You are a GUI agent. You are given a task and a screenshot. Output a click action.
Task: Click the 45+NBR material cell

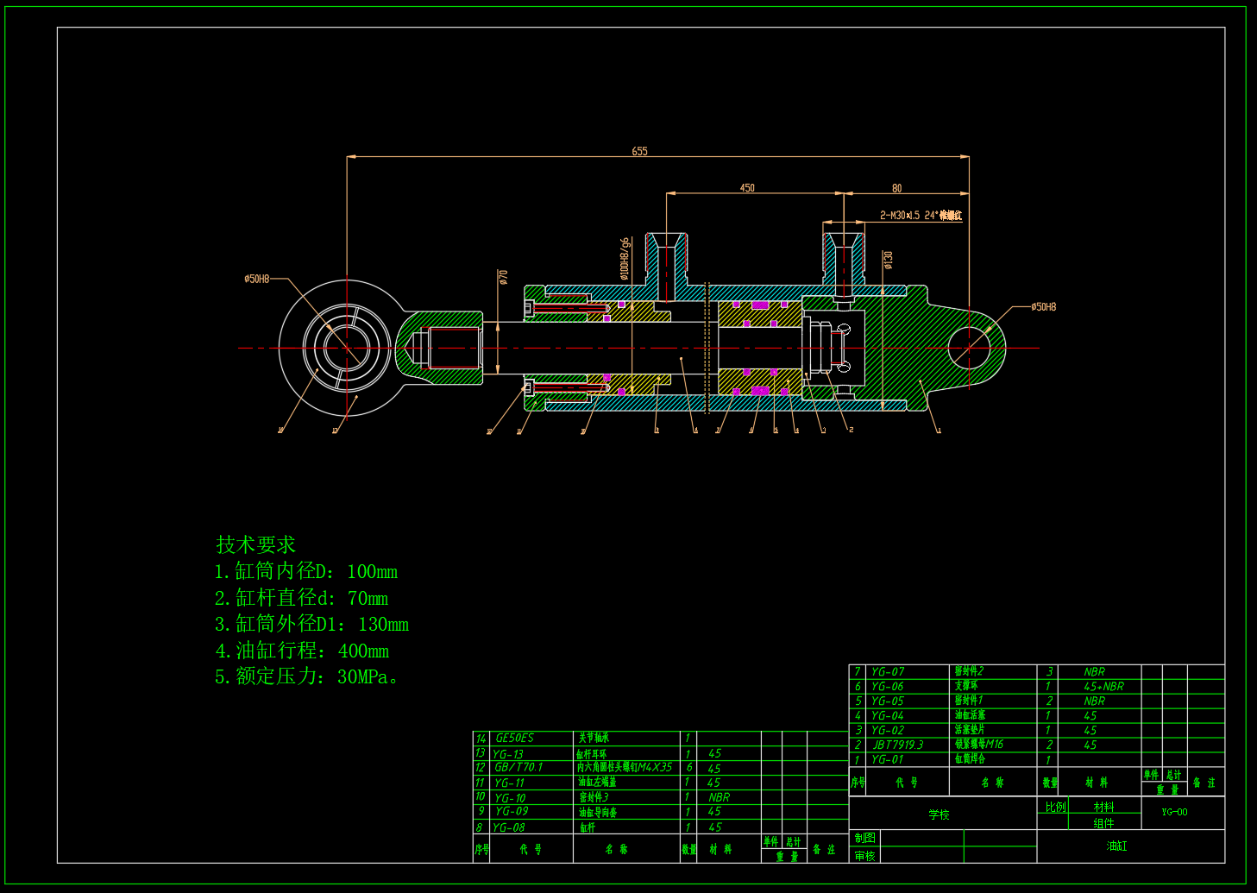[1103, 686]
